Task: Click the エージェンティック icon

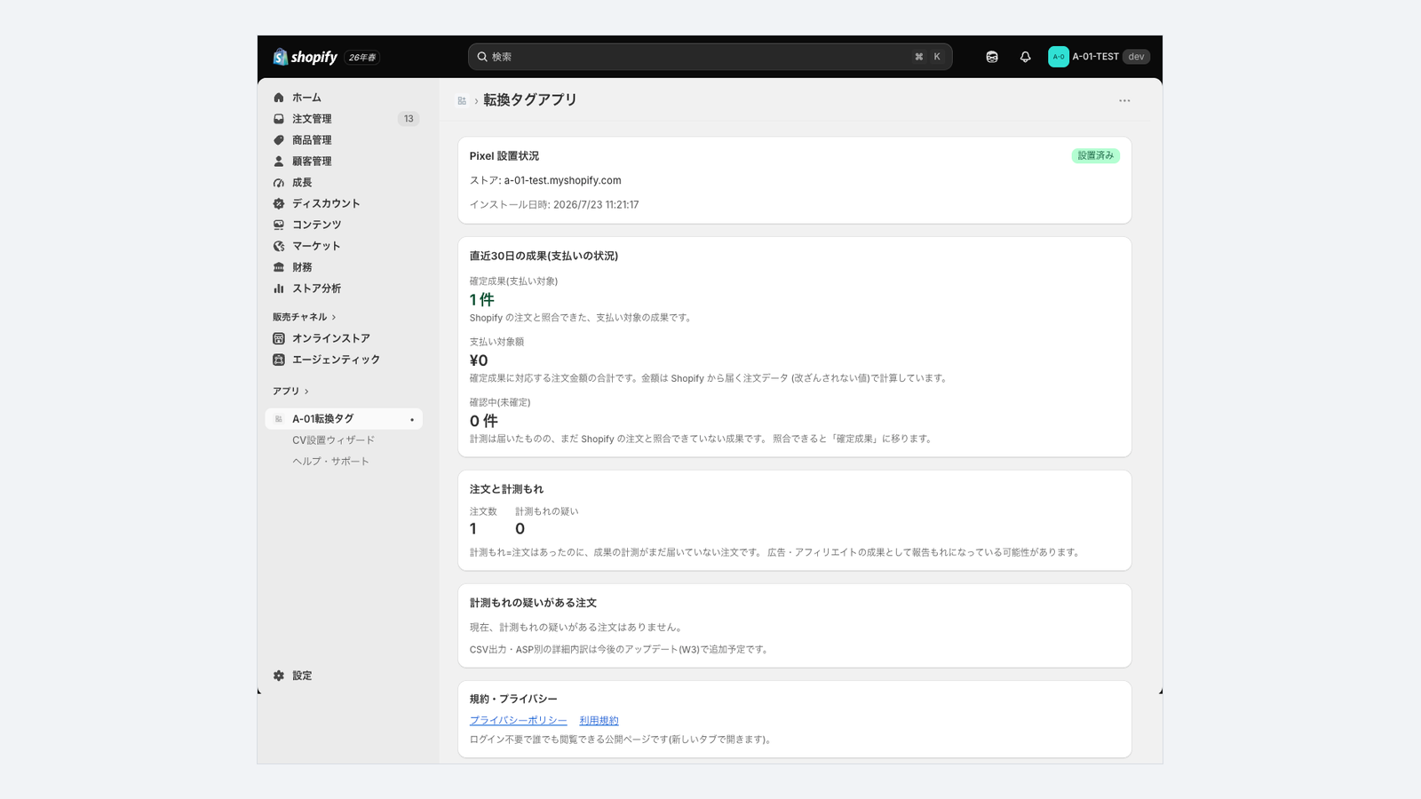Action: pyautogui.click(x=279, y=360)
